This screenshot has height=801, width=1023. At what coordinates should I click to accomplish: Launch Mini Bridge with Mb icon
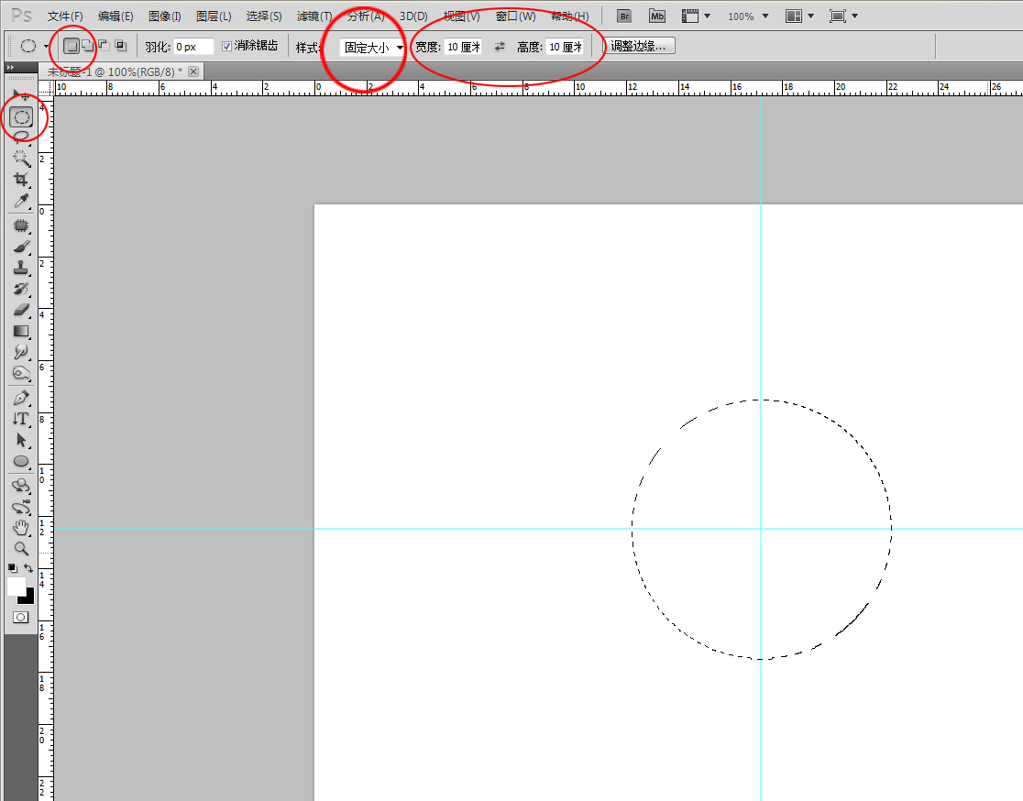click(657, 16)
